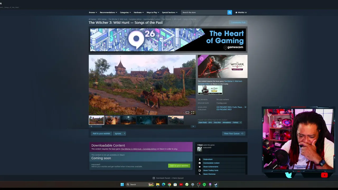
Task: Launch Microsoft Edge from the taskbar
Action: 163,184
